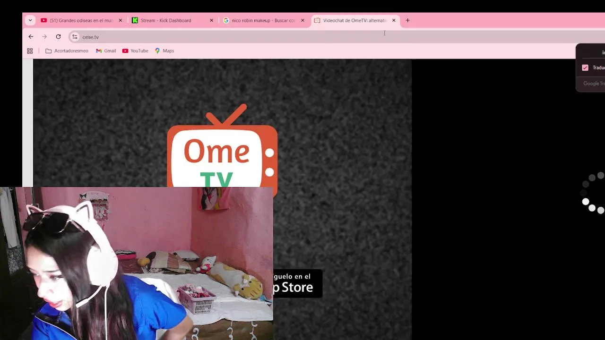This screenshot has width=605, height=340.
Task: Open the YouTube bookmark
Action: pos(135,51)
